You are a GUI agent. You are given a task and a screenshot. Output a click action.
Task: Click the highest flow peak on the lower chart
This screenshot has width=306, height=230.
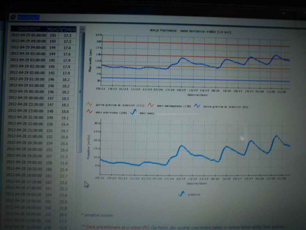tap(276, 135)
